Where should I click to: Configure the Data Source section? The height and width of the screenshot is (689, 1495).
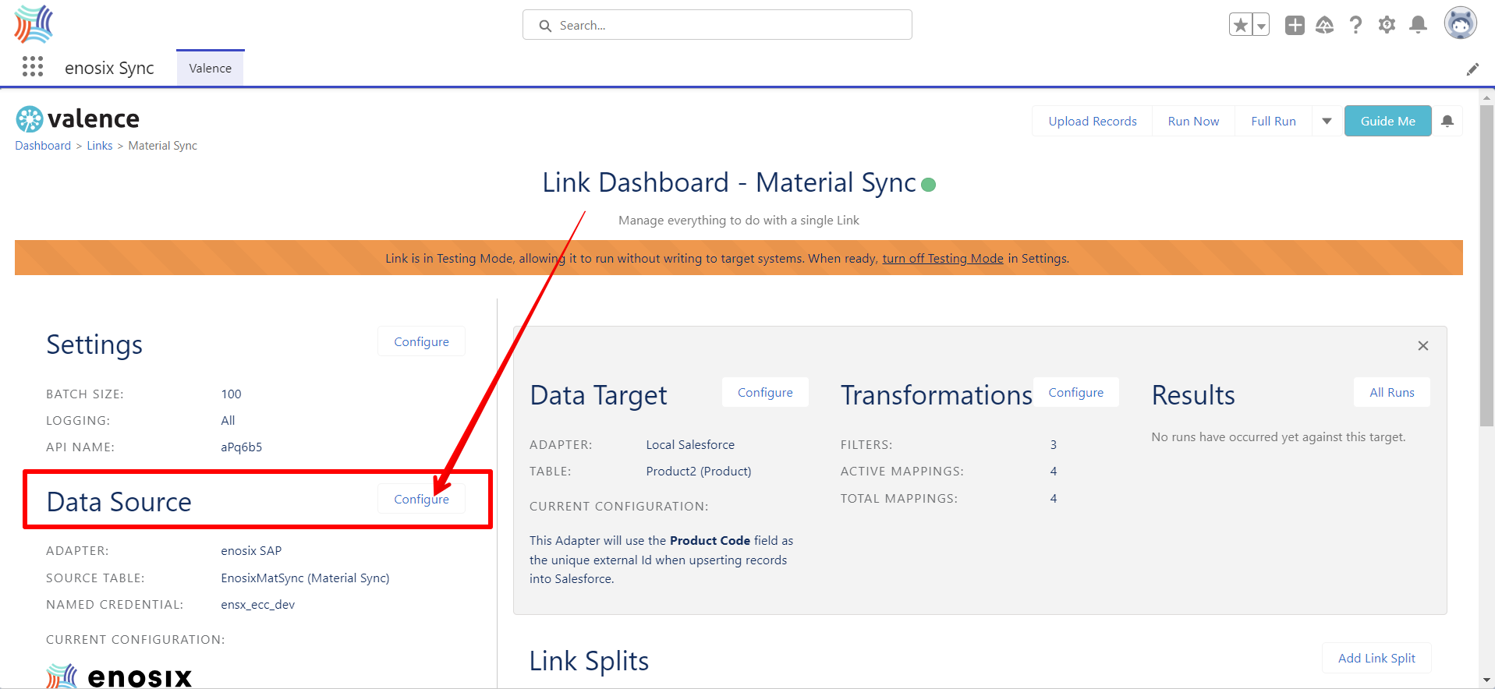(421, 499)
